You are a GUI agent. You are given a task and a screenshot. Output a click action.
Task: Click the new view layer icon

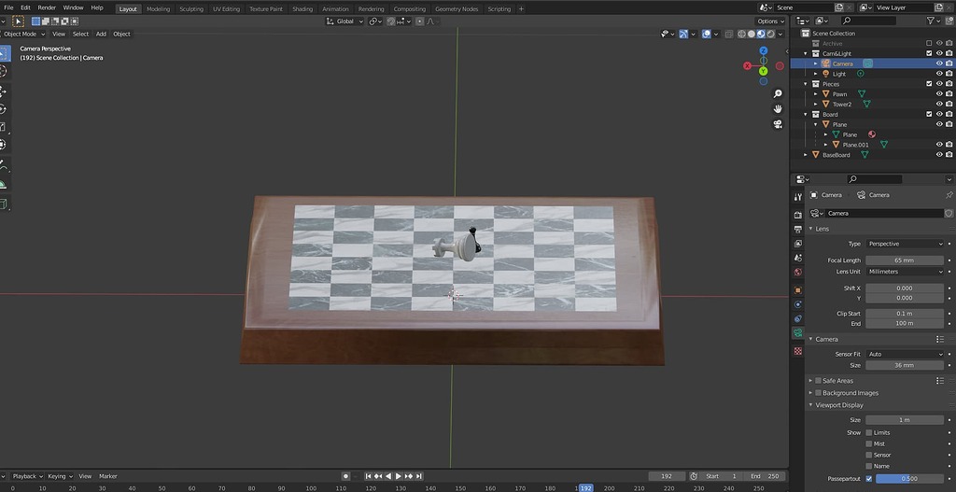pos(937,7)
